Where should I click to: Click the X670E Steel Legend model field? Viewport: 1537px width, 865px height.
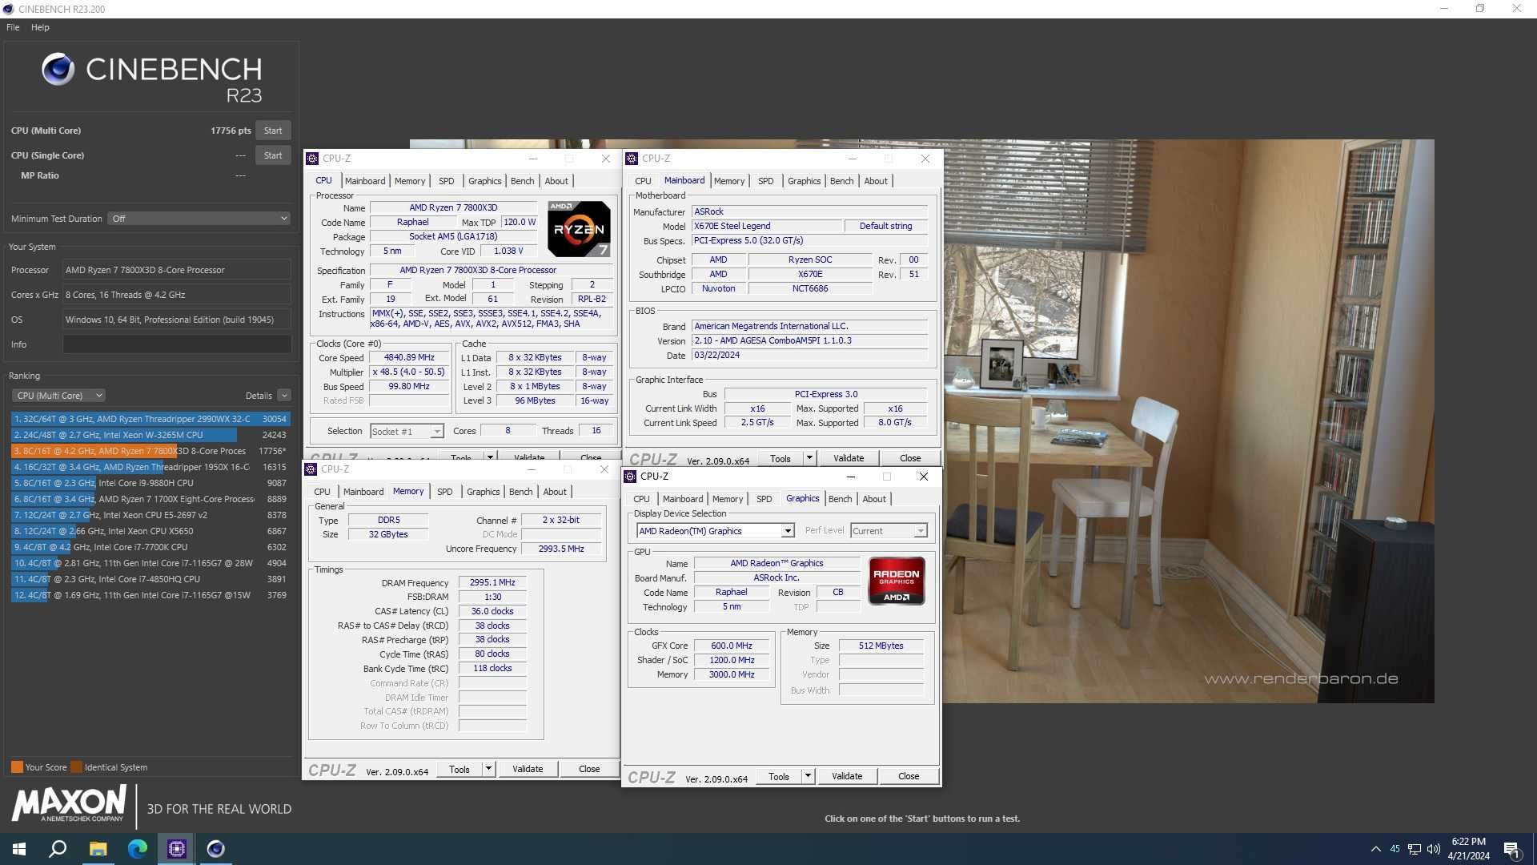(x=767, y=227)
